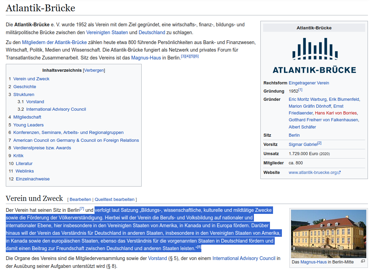Click footnote reference [4]

point(187,56)
